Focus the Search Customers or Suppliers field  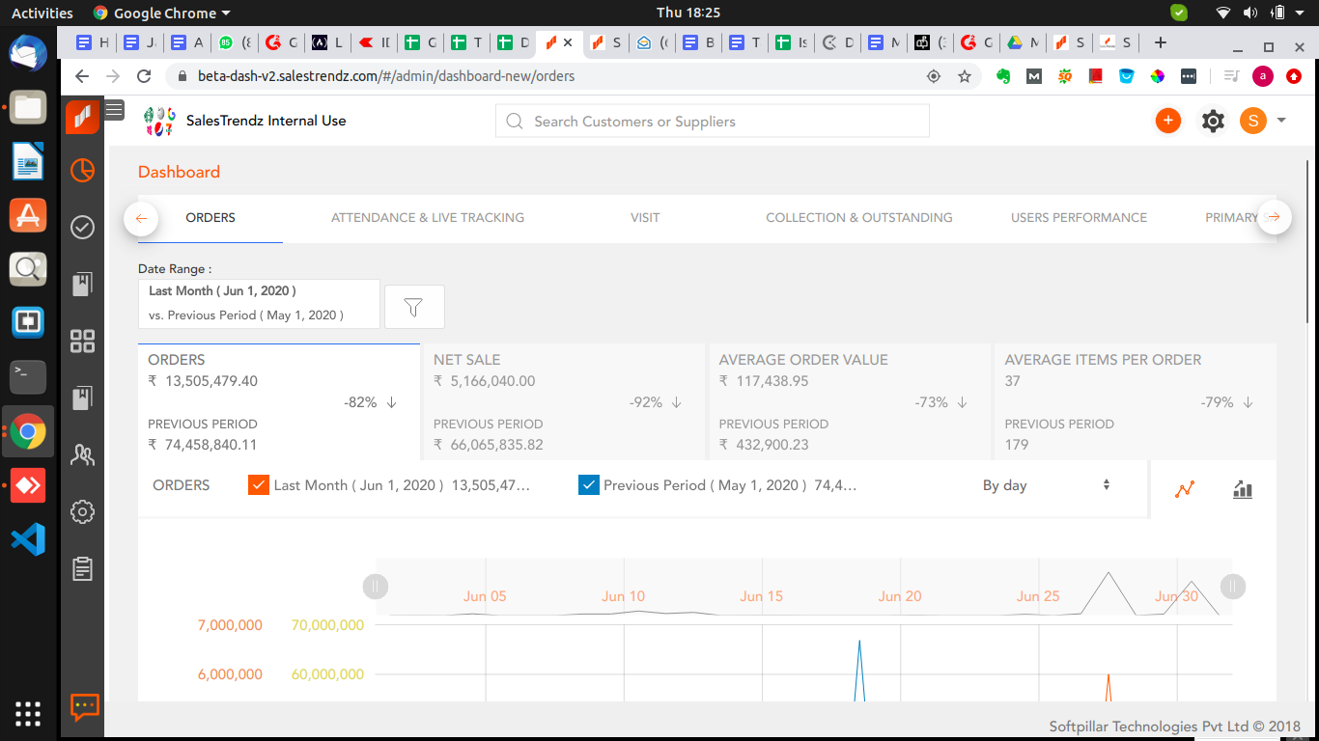pyautogui.click(x=713, y=122)
